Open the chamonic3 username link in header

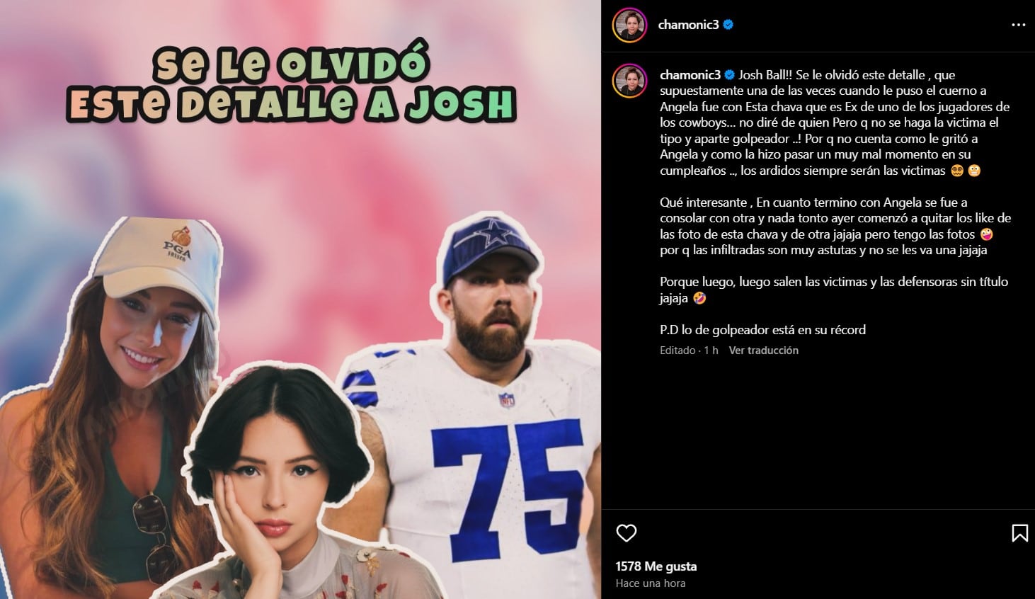[688, 25]
